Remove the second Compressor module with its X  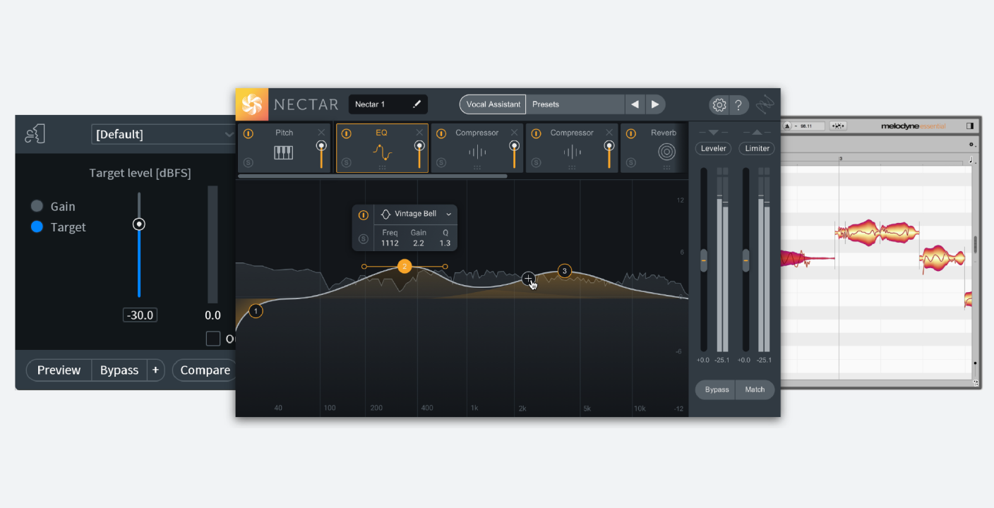(x=609, y=133)
